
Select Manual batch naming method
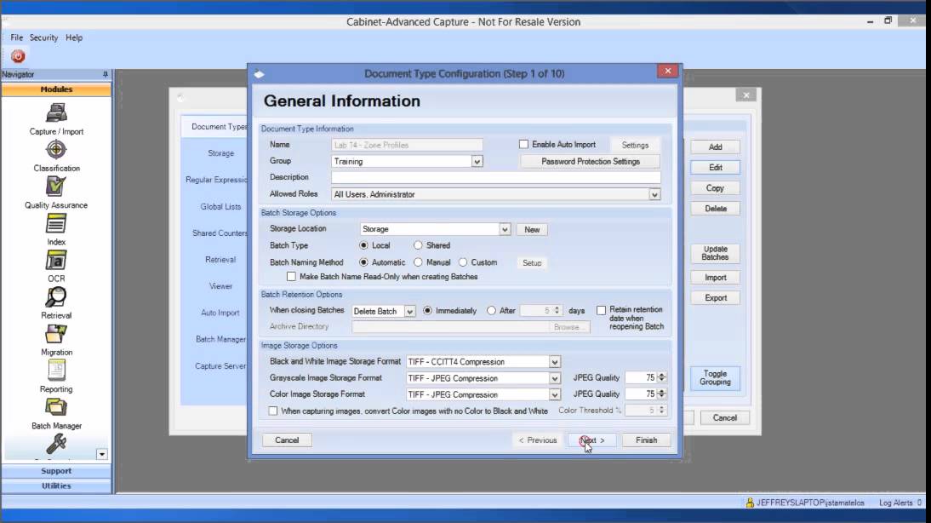coord(418,262)
